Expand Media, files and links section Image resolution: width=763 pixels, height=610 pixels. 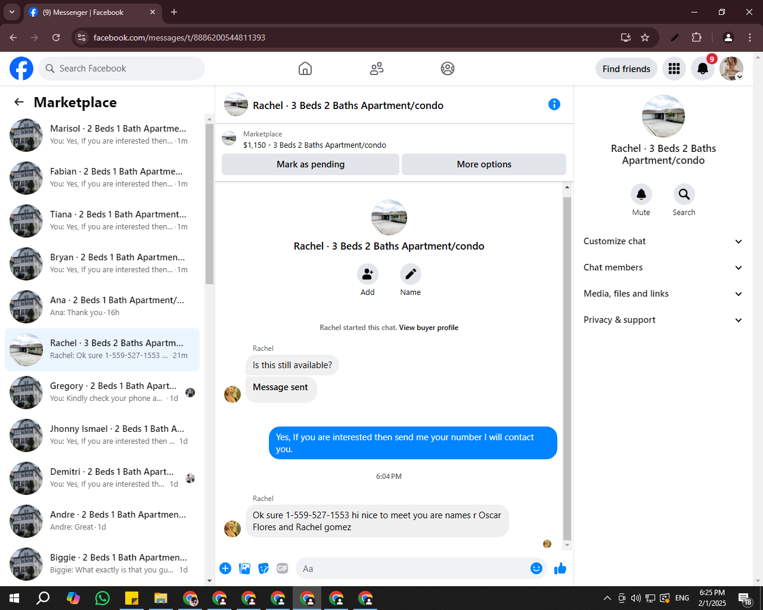click(663, 294)
